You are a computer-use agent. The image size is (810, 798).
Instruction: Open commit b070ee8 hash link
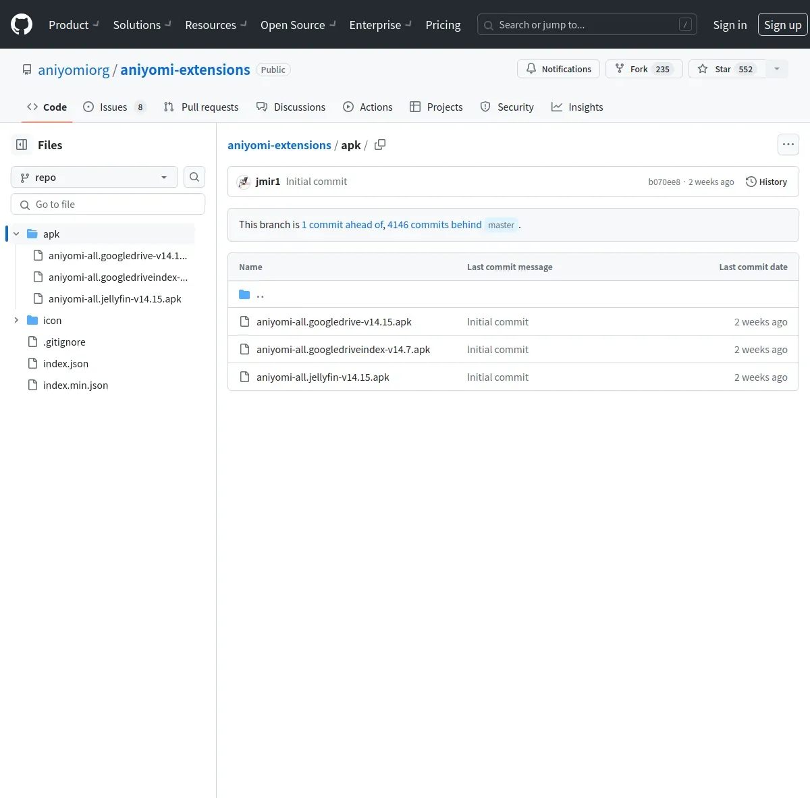664,182
